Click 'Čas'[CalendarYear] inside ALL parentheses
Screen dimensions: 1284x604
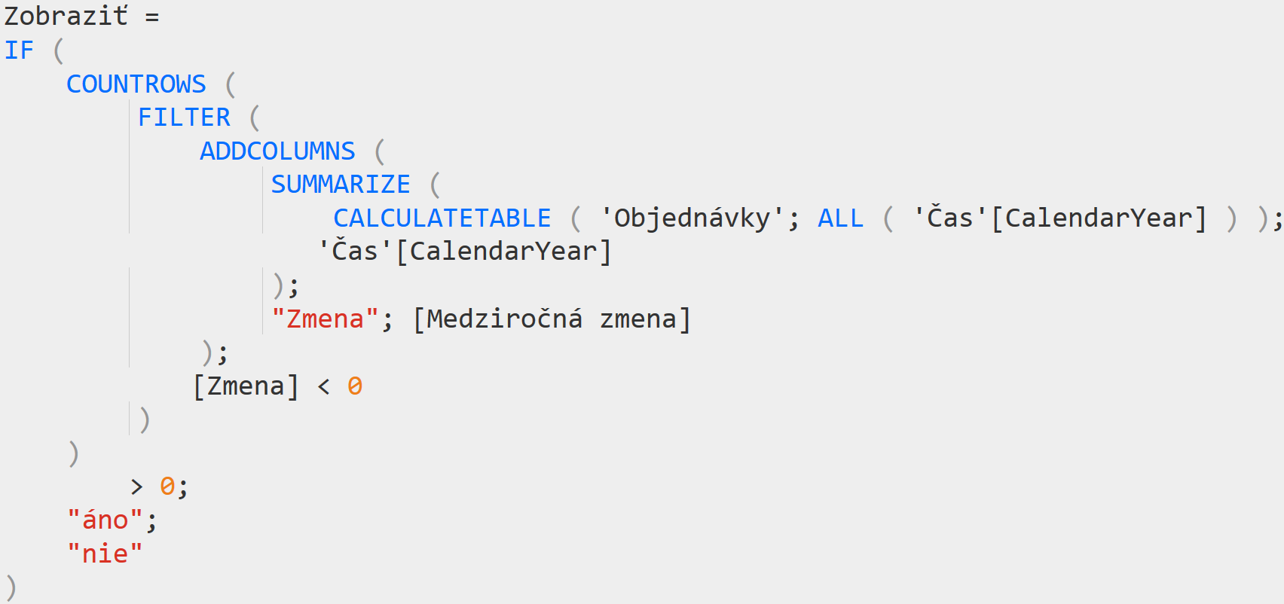pyautogui.click(x=1060, y=218)
